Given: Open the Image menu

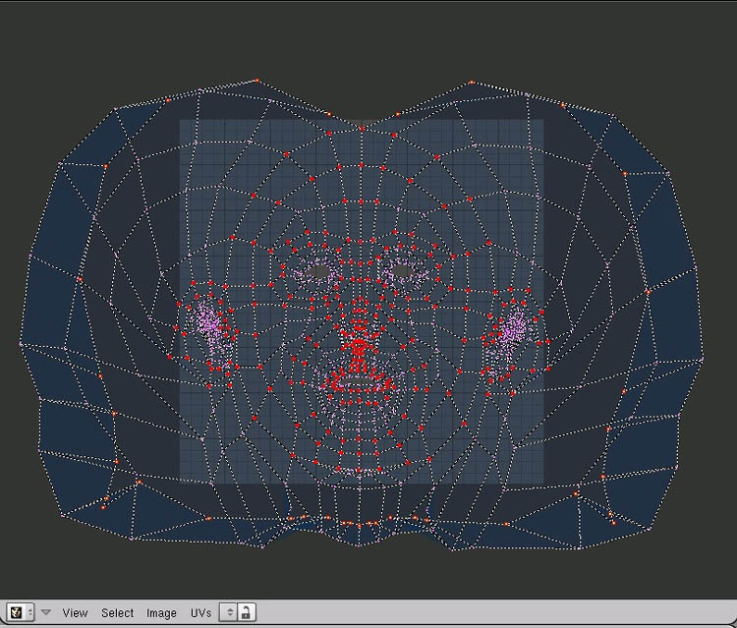Looking at the screenshot, I should [161, 612].
